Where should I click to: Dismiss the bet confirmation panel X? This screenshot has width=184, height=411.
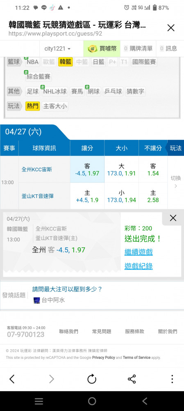point(173,218)
